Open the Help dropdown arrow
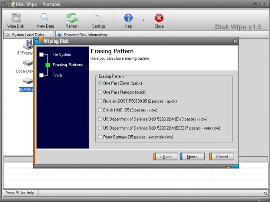This screenshot has width=270, height=202. 143,20
